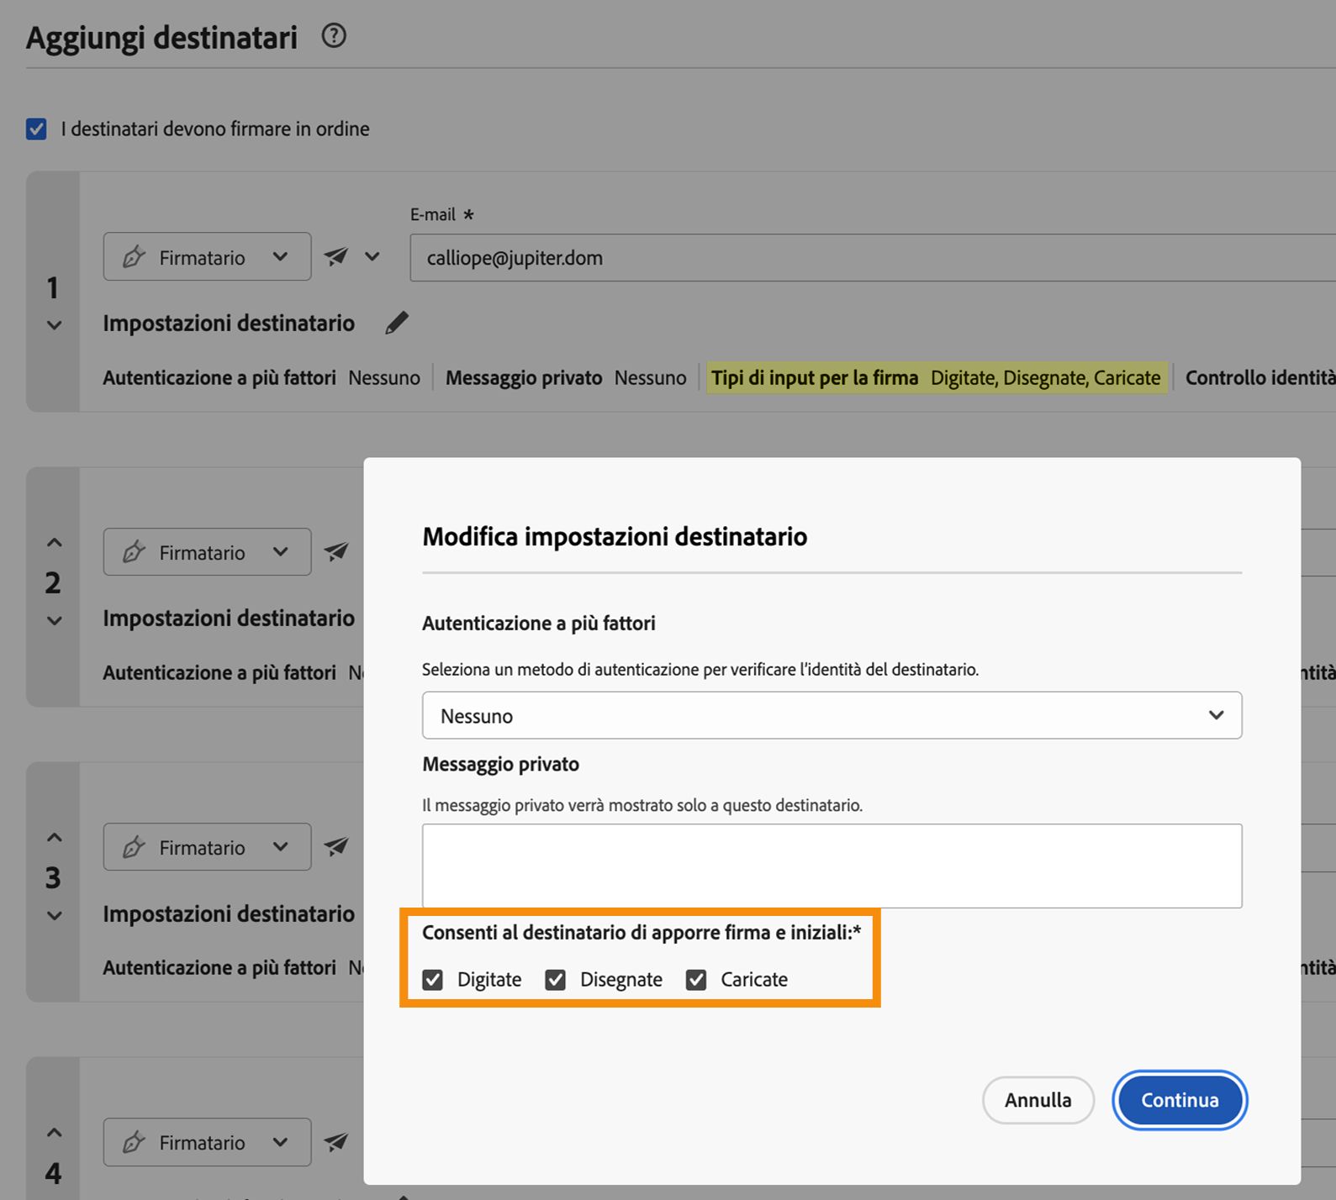Click the pen nib icon in recipient 4 role
This screenshot has width=1336, height=1200.
135,1142
